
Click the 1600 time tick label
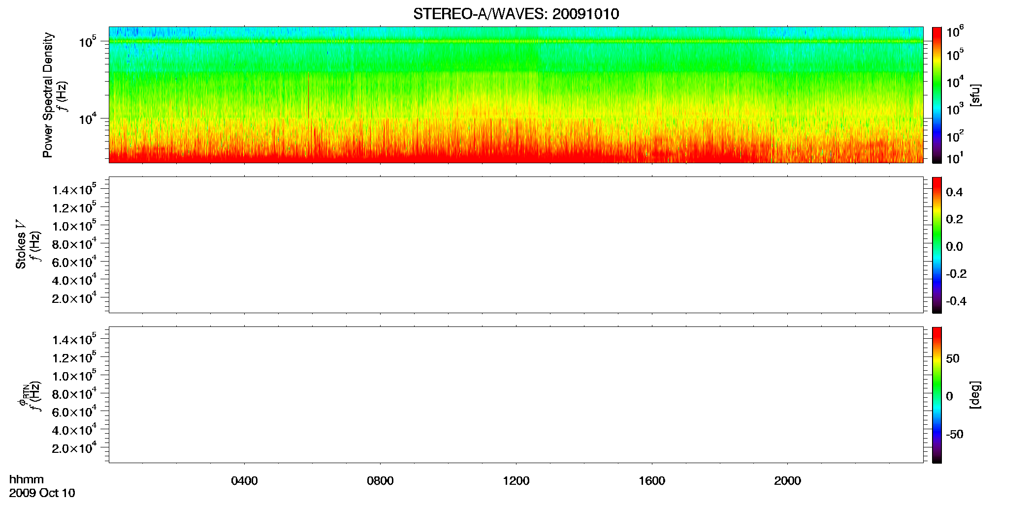[x=652, y=481]
